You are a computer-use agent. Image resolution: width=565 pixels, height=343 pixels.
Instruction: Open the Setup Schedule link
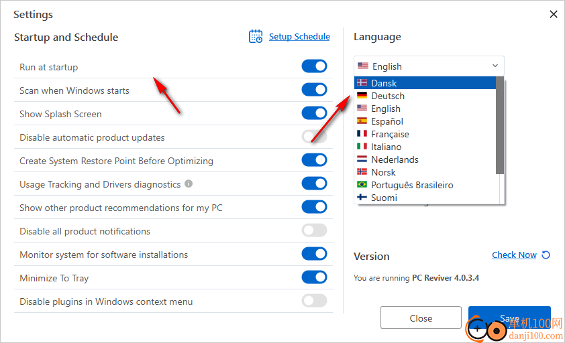point(299,37)
